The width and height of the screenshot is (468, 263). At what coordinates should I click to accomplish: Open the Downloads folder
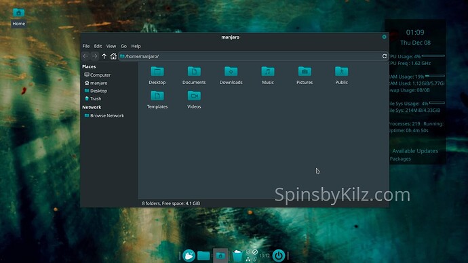pos(231,75)
